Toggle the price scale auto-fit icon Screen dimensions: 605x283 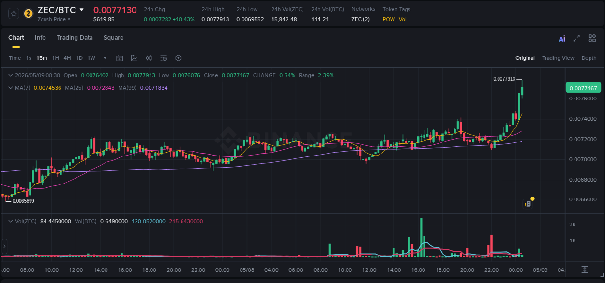pyautogui.click(x=585, y=269)
